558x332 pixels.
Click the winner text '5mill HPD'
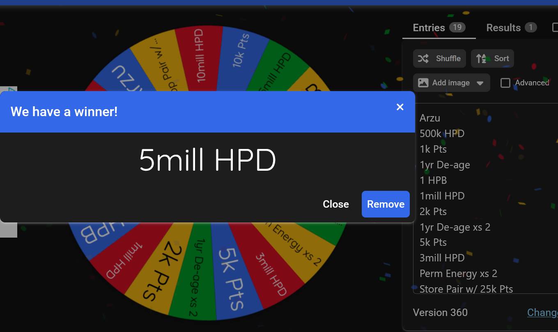point(207,160)
